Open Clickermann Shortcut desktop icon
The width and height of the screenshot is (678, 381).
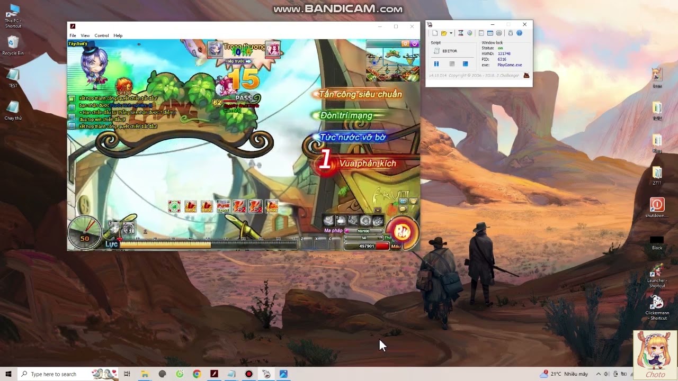[657, 308]
